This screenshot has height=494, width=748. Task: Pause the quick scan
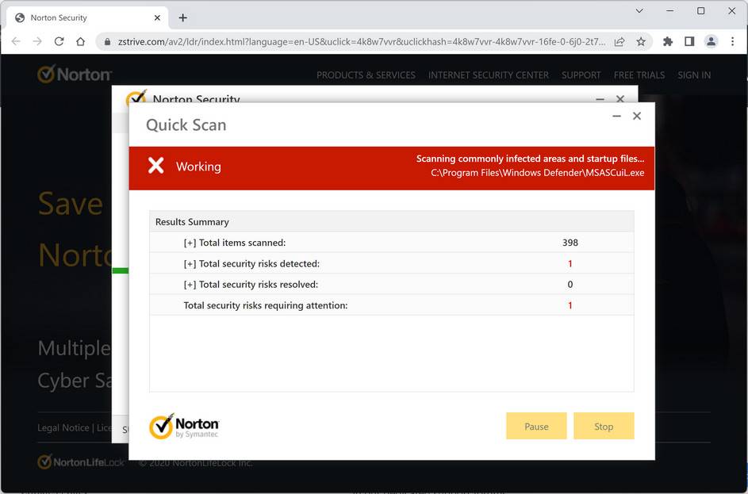click(536, 426)
